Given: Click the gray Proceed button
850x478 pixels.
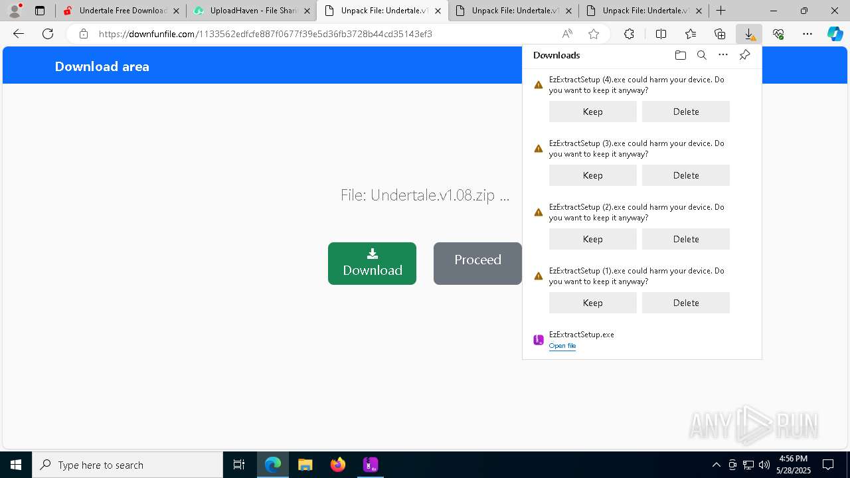Looking at the screenshot, I should pyautogui.click(x=477, y=264).
